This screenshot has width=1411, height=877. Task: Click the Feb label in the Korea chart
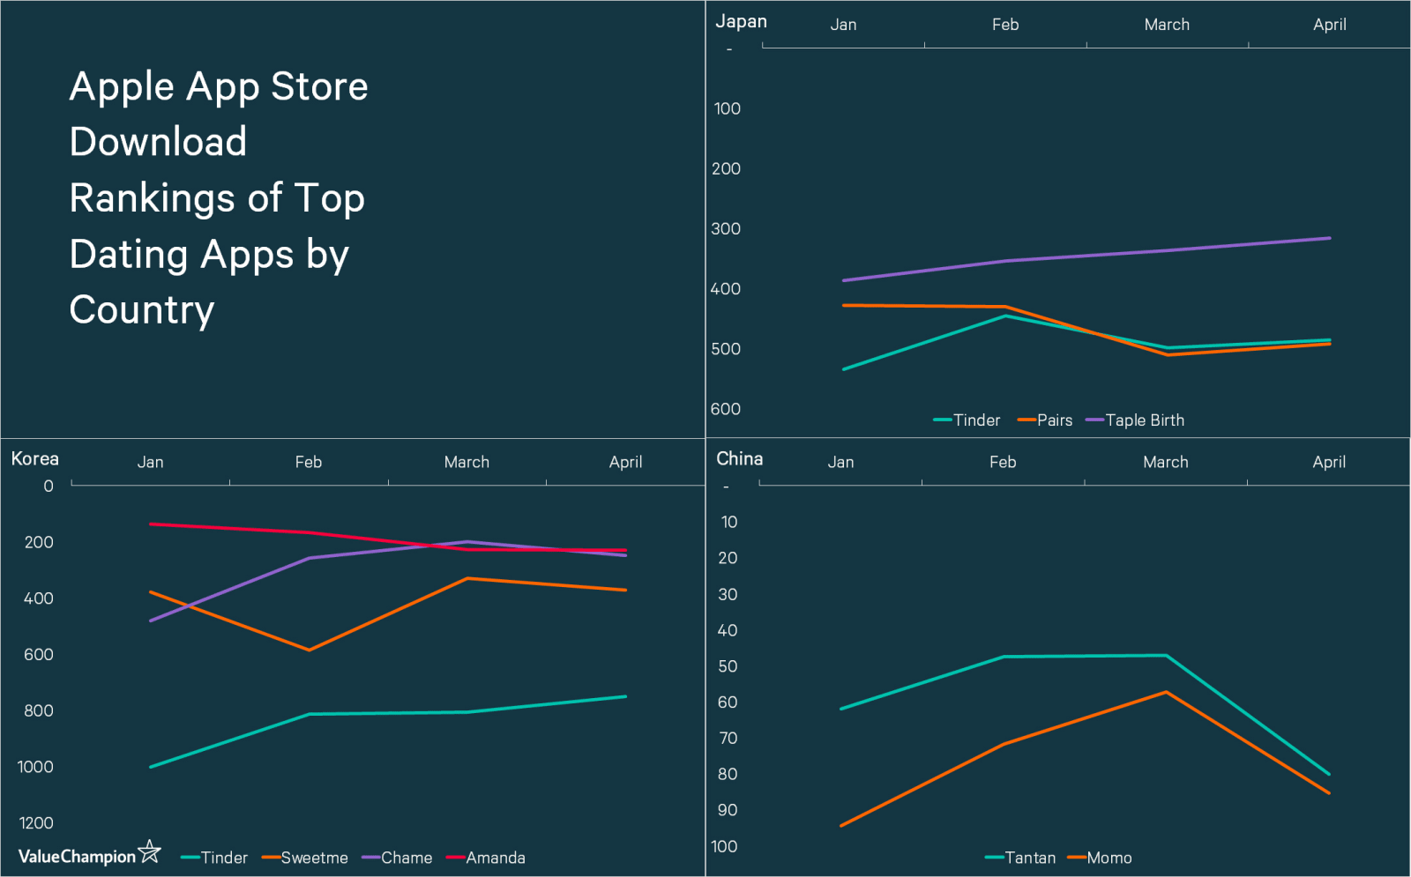[309, 462]
